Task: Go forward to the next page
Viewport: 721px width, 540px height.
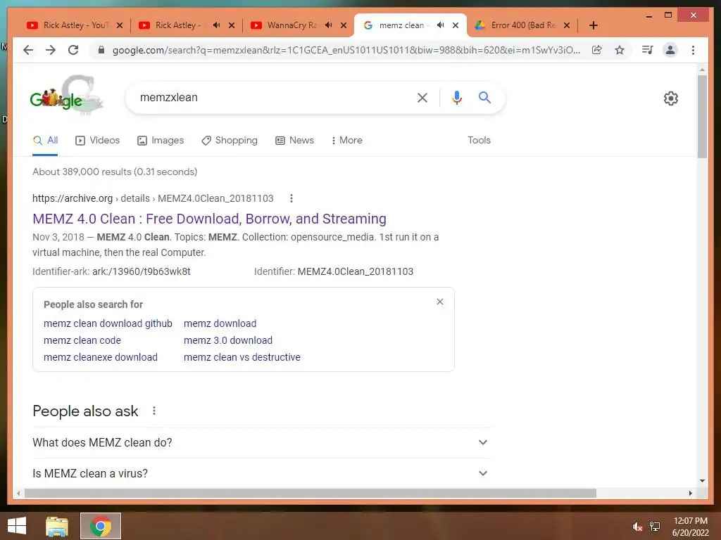Action: (51, 50)
